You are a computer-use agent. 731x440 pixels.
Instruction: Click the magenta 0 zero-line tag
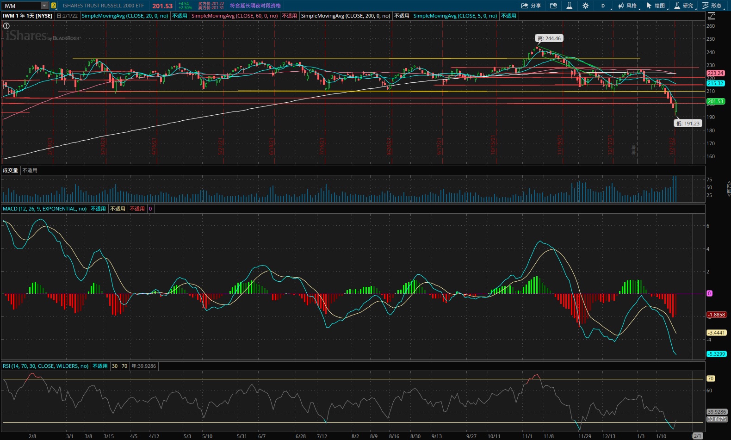[x=709, y=293]
